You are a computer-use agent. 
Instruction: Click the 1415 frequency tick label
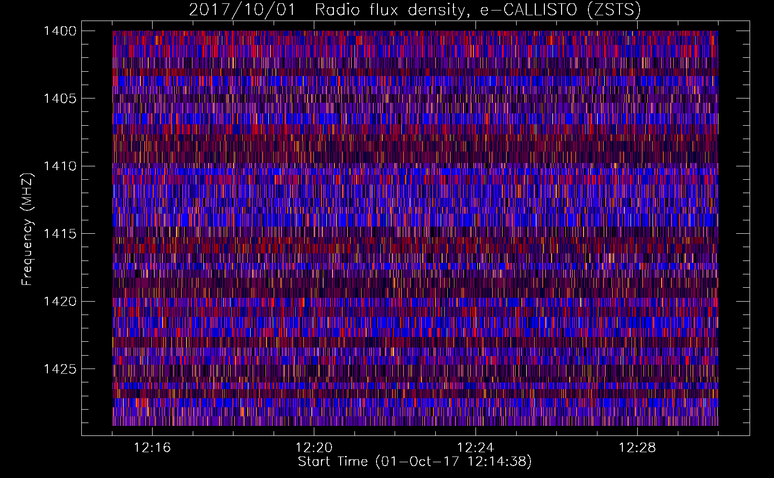pyautogui.click(x=60, y=234)
